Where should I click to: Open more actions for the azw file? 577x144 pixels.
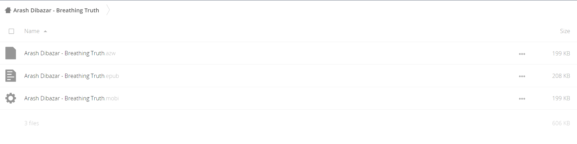(x=522, y=54)
